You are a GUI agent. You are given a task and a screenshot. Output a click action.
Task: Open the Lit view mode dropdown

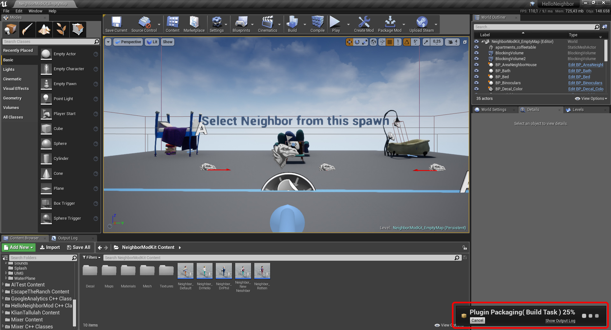coord(152,42)
